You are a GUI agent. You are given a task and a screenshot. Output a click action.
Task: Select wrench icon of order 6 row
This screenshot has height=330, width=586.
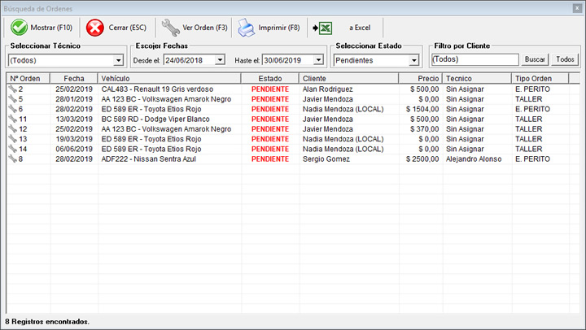tap(12, 109)
